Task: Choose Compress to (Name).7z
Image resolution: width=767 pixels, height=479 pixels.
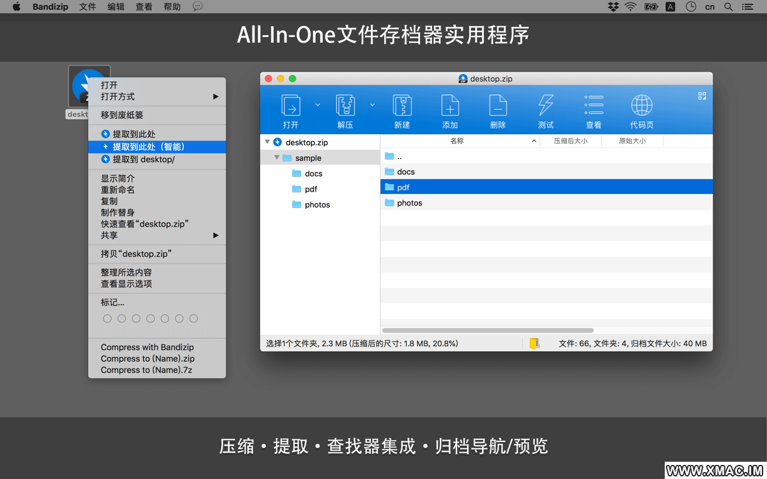Action: pyautogui.click(x=157, y=370)
